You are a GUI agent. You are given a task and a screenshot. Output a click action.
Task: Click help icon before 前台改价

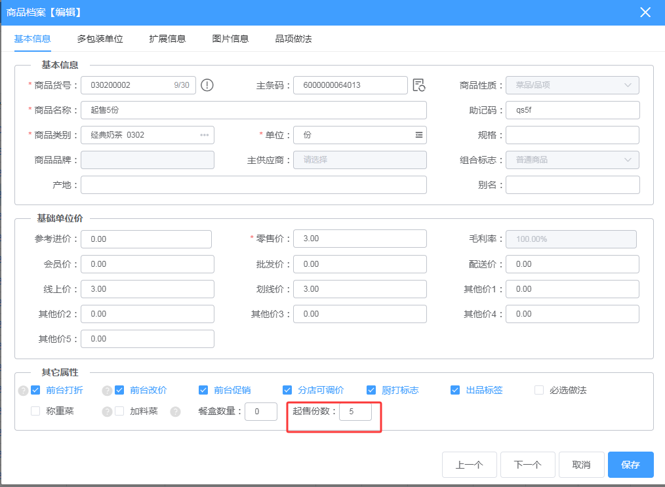pos(108,391)
